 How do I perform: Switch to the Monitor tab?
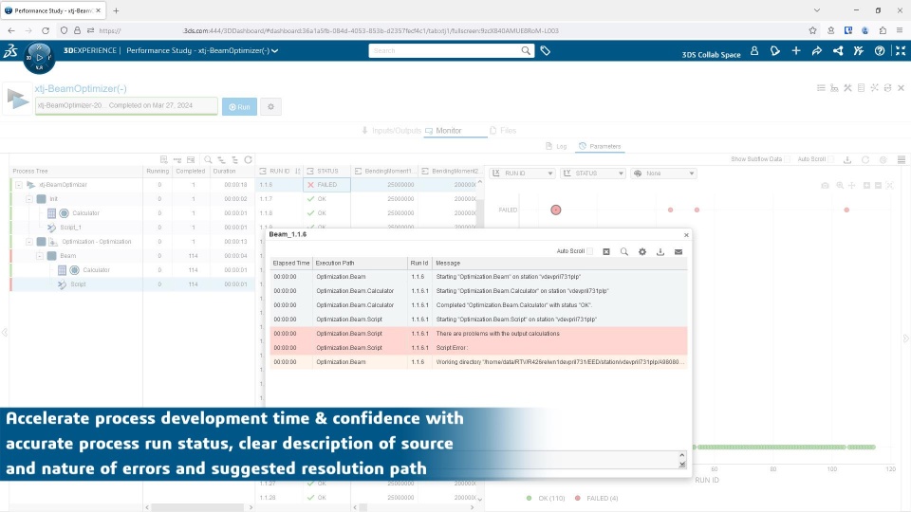tap(443, 131)
